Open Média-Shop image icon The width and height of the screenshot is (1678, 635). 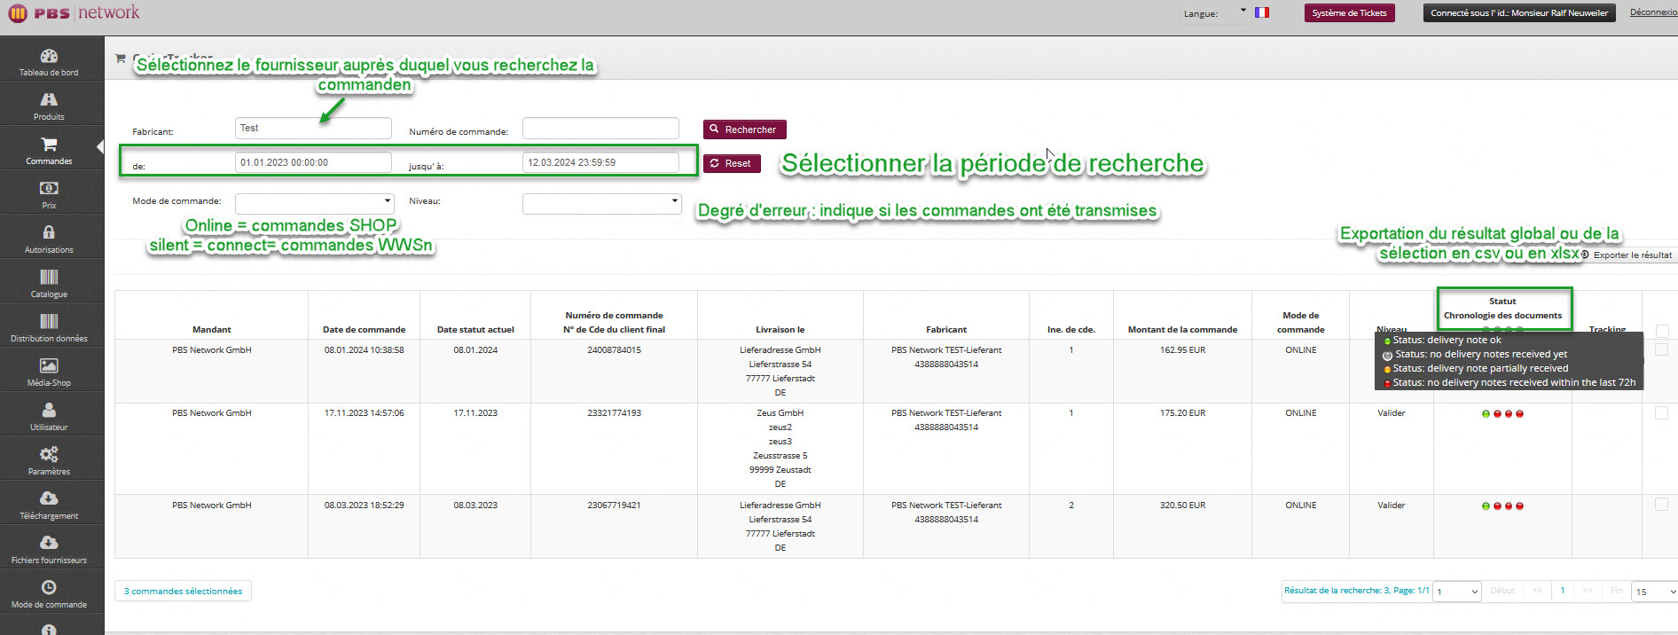tap(49, 365)
